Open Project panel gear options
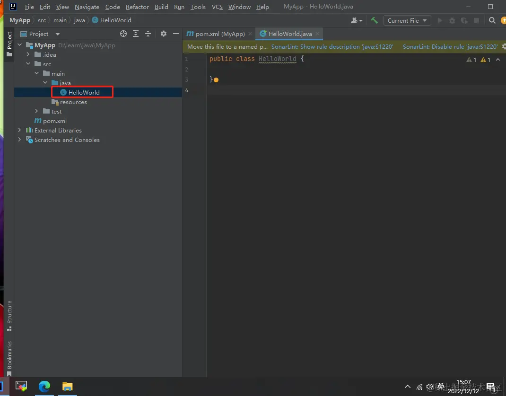The image size is (506, 396). (164, 34)
